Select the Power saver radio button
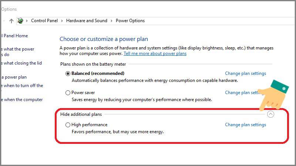This screenshot has width=296, height=166. [68, 93]
